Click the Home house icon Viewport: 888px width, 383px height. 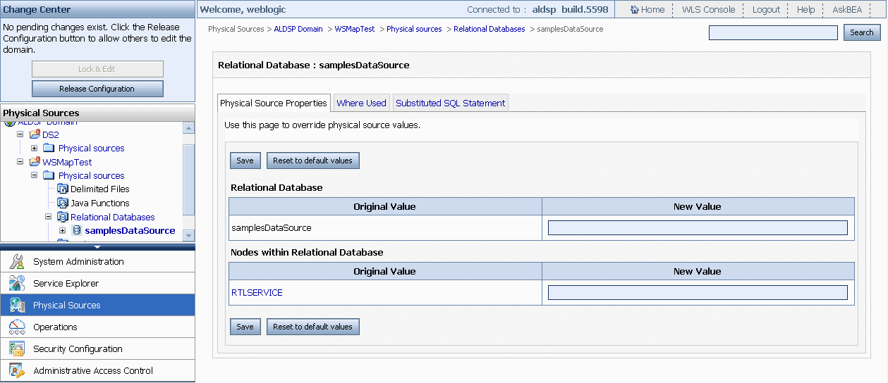tap(634, 9)
